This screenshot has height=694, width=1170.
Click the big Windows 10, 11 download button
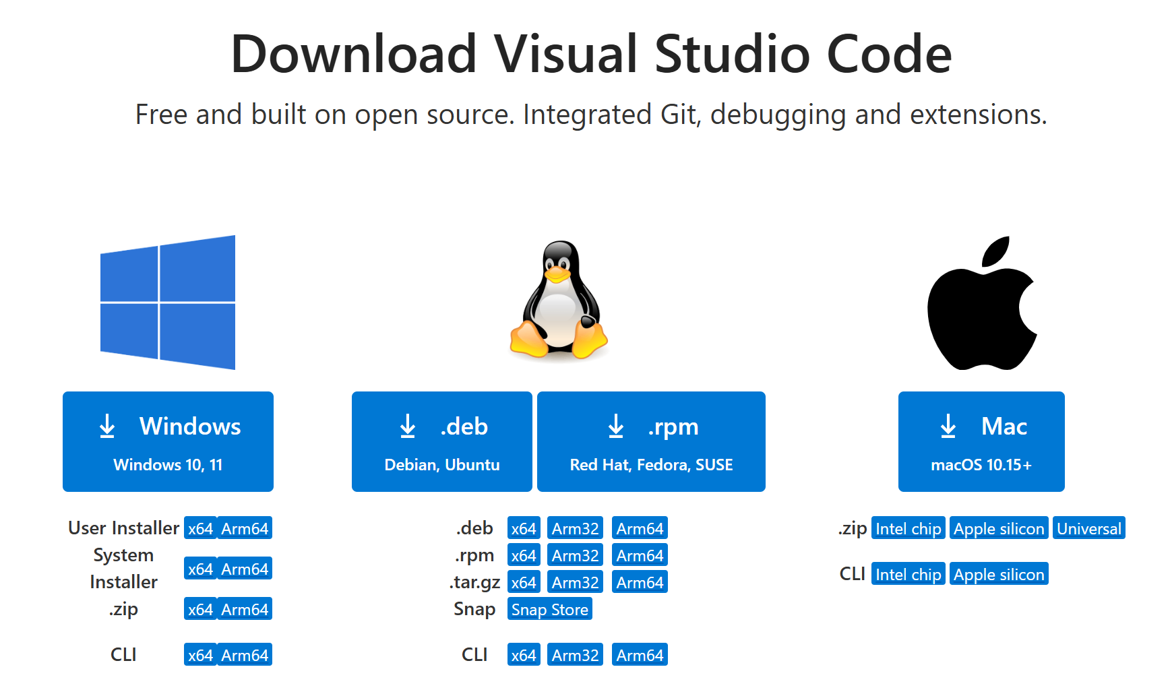(168, 441)
